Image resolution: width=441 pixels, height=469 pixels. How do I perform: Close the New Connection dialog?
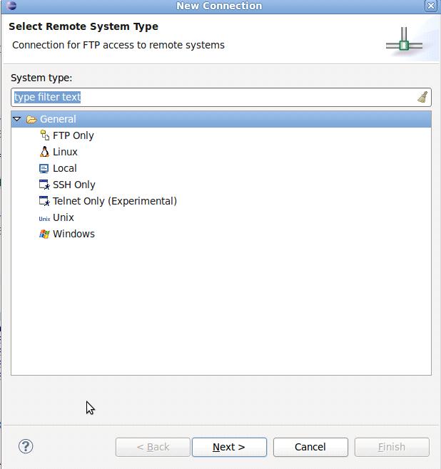pos(430,6)
